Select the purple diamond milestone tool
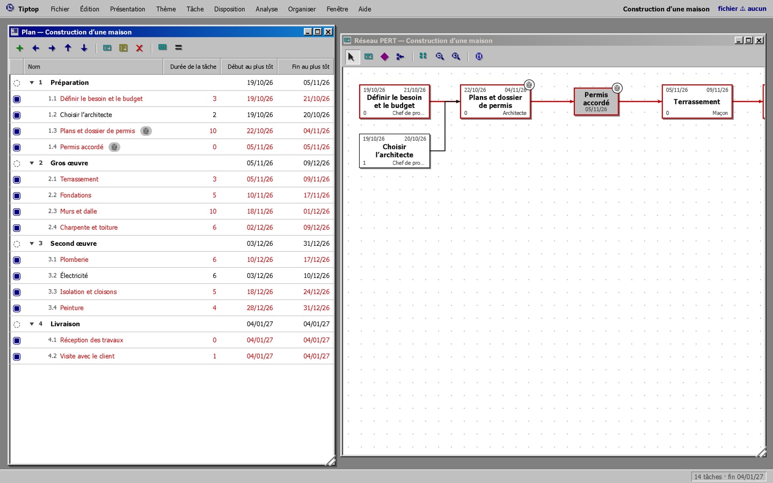 tap(385, 56)
